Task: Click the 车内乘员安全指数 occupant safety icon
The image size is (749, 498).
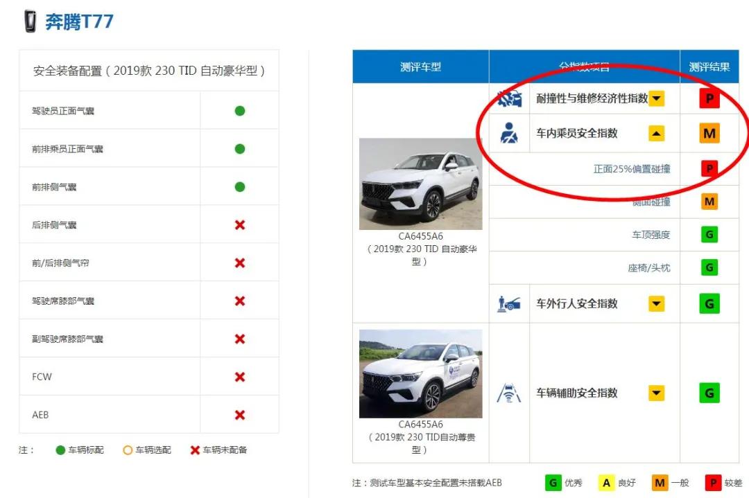Action: pos(510,133)
